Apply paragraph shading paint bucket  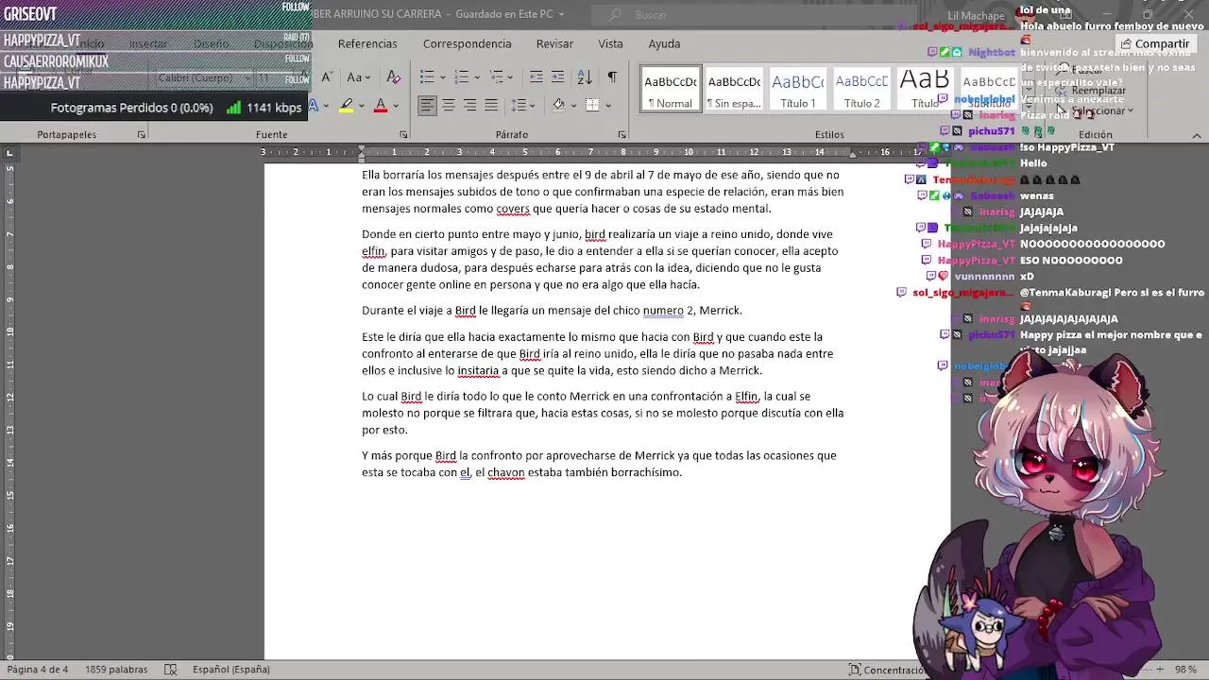(x=558, y=105)
